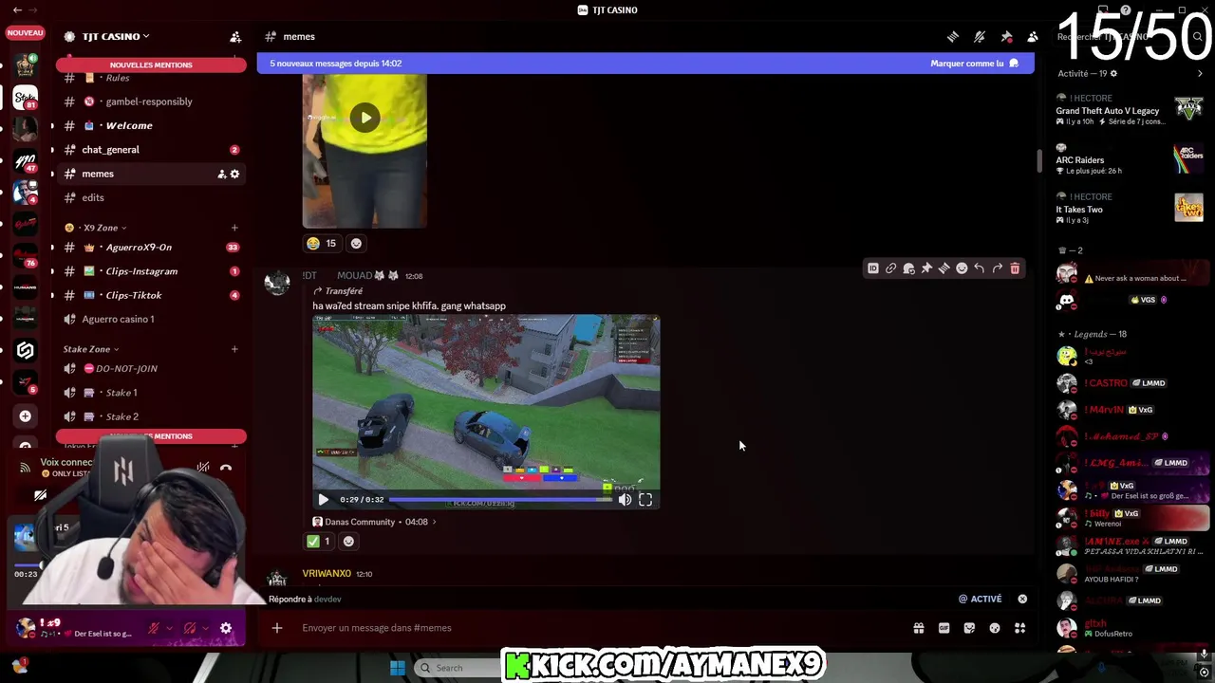This screenshot has height=683, width=1215.
Task: Add a server with plus icon
Action: click(x=26, y=416)
